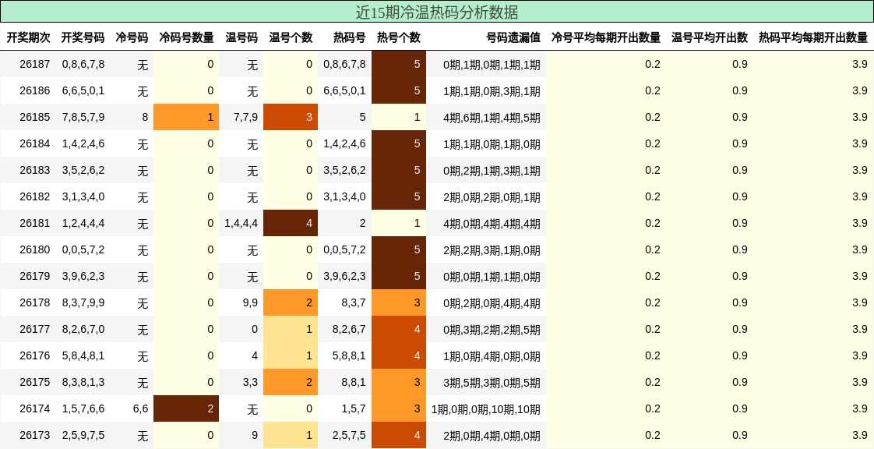Click draw numbers 3,9,6,2,3 in row 26179
This screenshot has height=449, width=874.
click(x=83, y=276)
